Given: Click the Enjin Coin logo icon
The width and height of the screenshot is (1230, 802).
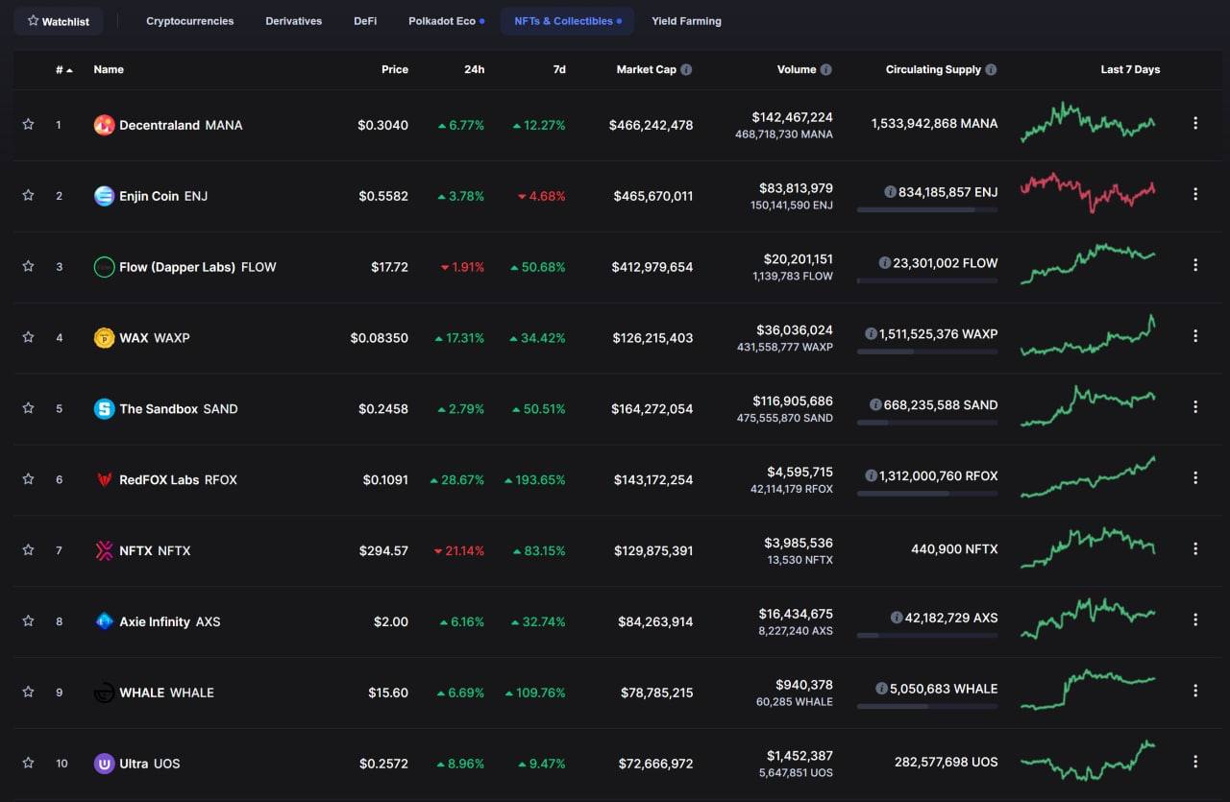Looking at the screenshot, I should [x=104, y=196].
